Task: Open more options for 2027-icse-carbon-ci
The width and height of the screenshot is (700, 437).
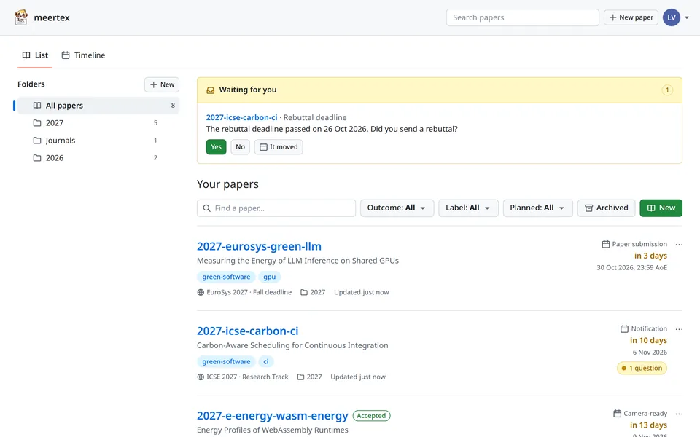Action: point(679,329)
